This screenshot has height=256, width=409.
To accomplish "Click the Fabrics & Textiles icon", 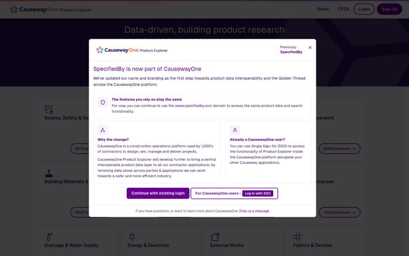I will coord(298,237).
